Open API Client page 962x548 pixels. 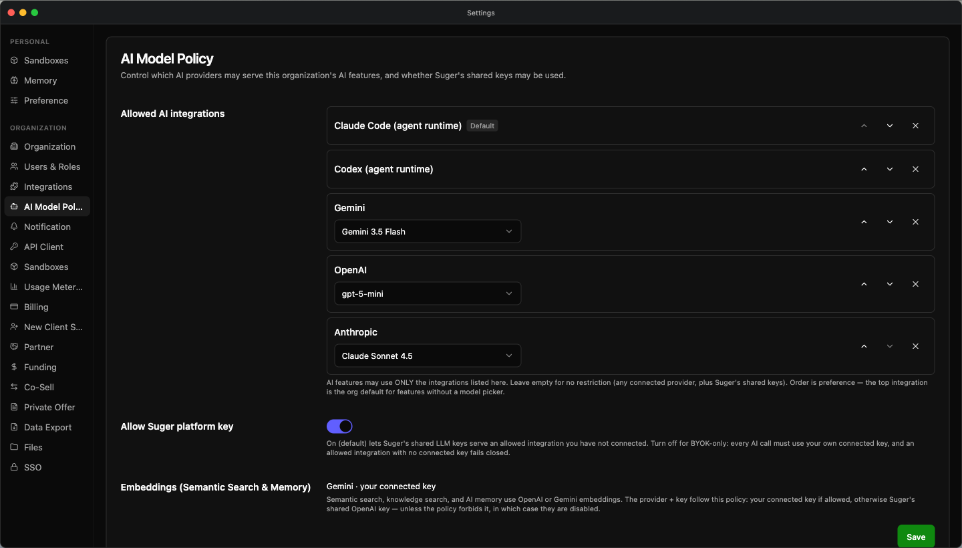(47, 247)
